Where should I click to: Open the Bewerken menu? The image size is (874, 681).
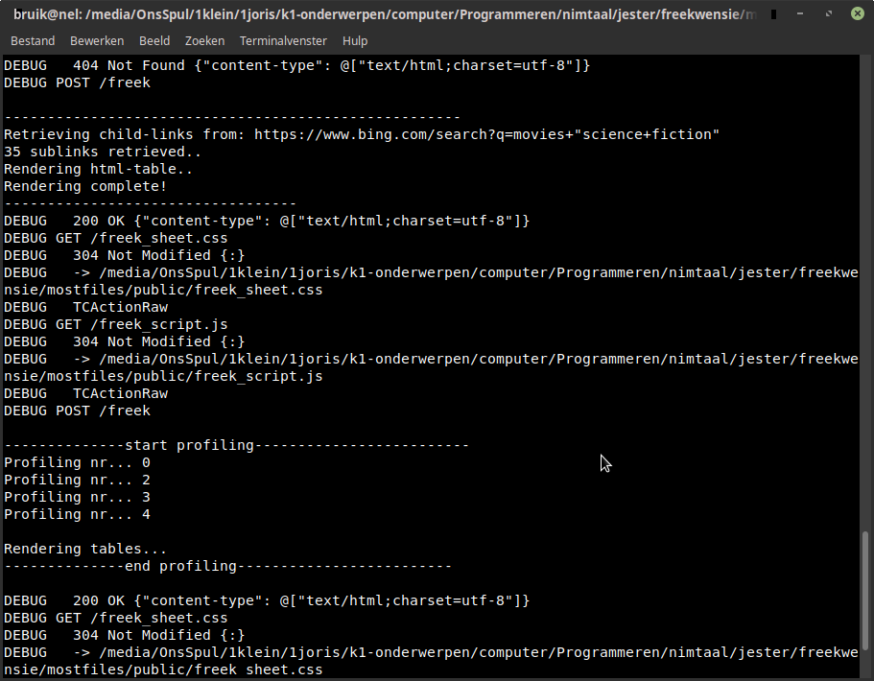click(97, 41)
